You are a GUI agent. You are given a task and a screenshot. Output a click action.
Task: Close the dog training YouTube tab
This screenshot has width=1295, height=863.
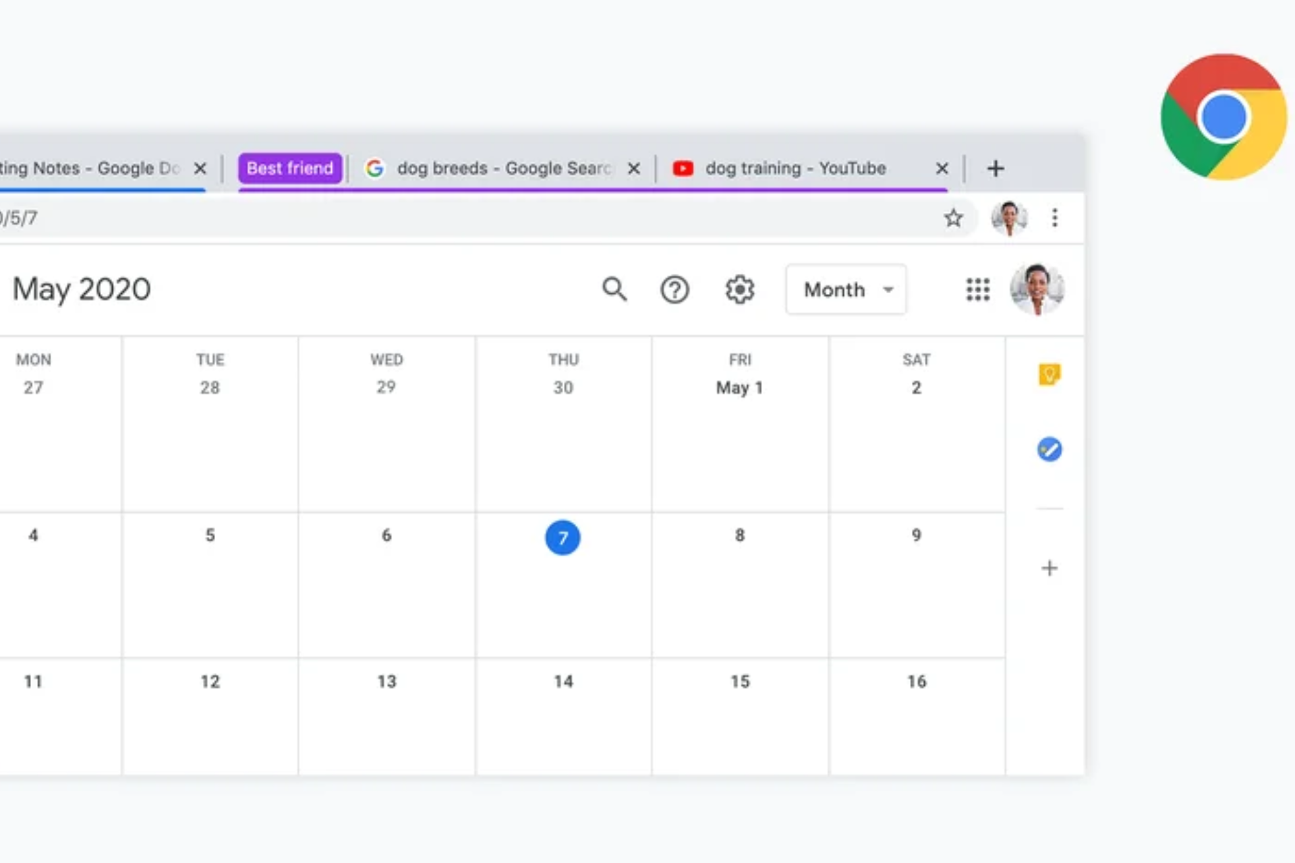(942, 168)
